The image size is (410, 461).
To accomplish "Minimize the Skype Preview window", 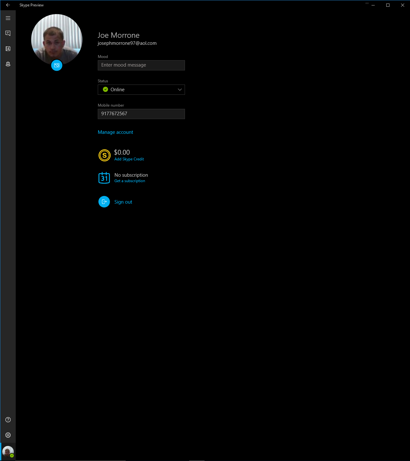I will tap(373, 5).
